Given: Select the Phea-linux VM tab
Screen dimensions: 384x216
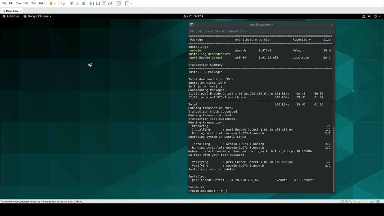Looking at the screenshot, I should point(12,11).
